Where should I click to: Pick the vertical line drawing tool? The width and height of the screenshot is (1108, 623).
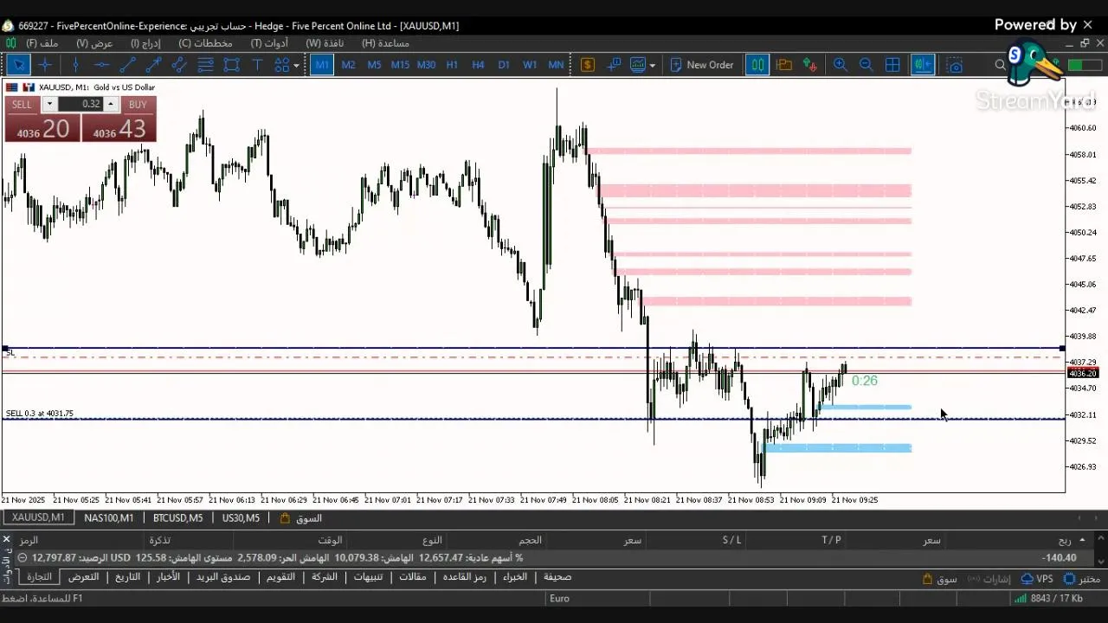pos(75,65)
